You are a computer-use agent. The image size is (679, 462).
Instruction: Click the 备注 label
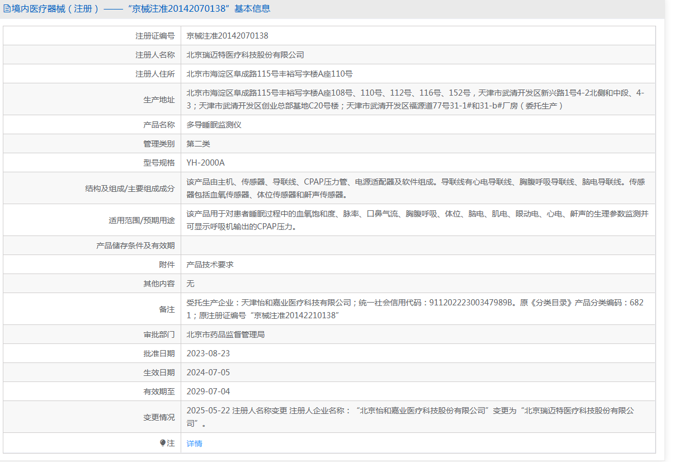coord(167,309)
